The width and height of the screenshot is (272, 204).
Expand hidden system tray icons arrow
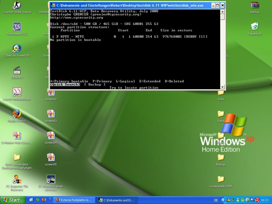(x=223, y=200)
